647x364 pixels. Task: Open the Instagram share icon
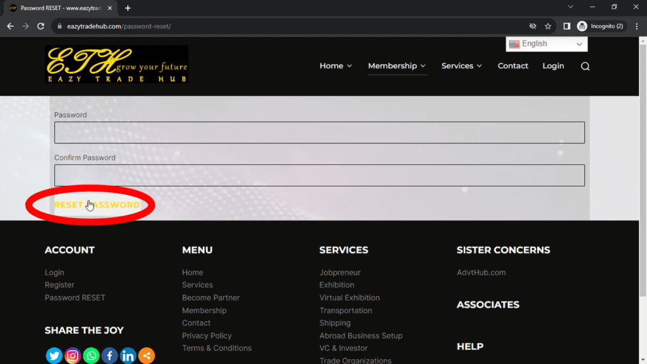pos(73,356)
